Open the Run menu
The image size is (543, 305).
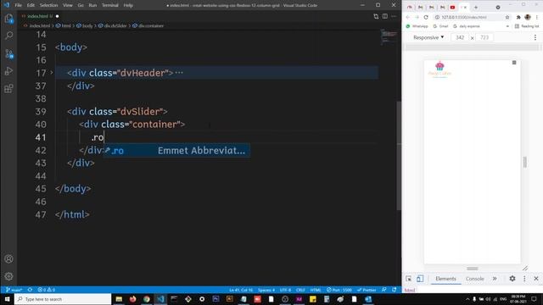(92, 5)
